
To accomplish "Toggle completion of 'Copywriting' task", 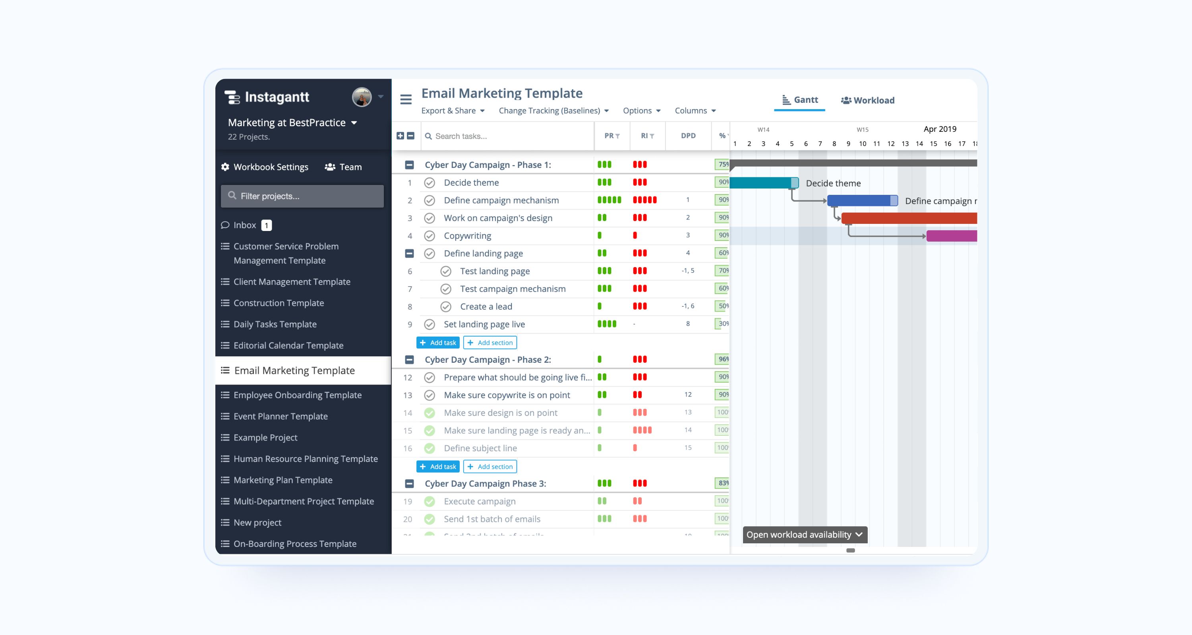I will (430, 236).
